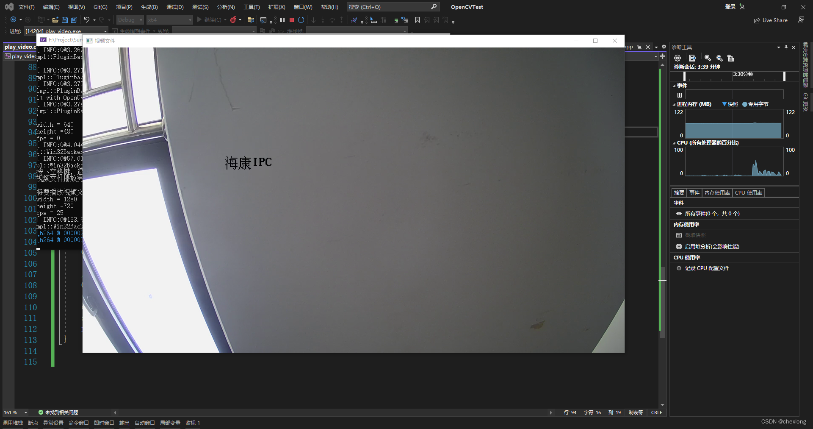Click the find in files folder icon

251,20
